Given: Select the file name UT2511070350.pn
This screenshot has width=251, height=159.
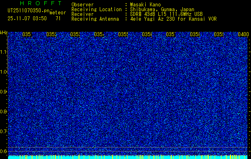Looking at the screenshot, I should [28, 11].
